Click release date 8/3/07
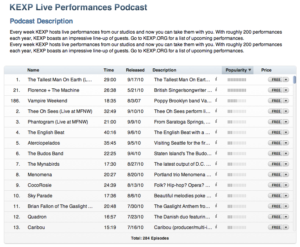Viewport: 300px width, 247px height. [x=134, y=101]
